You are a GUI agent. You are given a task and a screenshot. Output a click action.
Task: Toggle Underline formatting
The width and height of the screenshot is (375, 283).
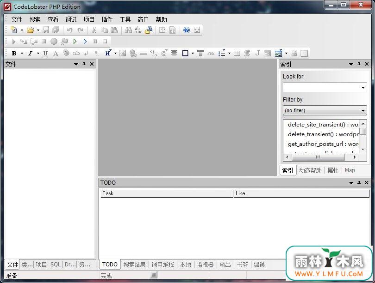[45, 54]
